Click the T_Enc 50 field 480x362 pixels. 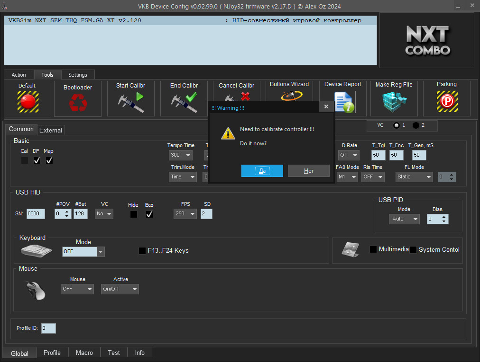(397, 155)
